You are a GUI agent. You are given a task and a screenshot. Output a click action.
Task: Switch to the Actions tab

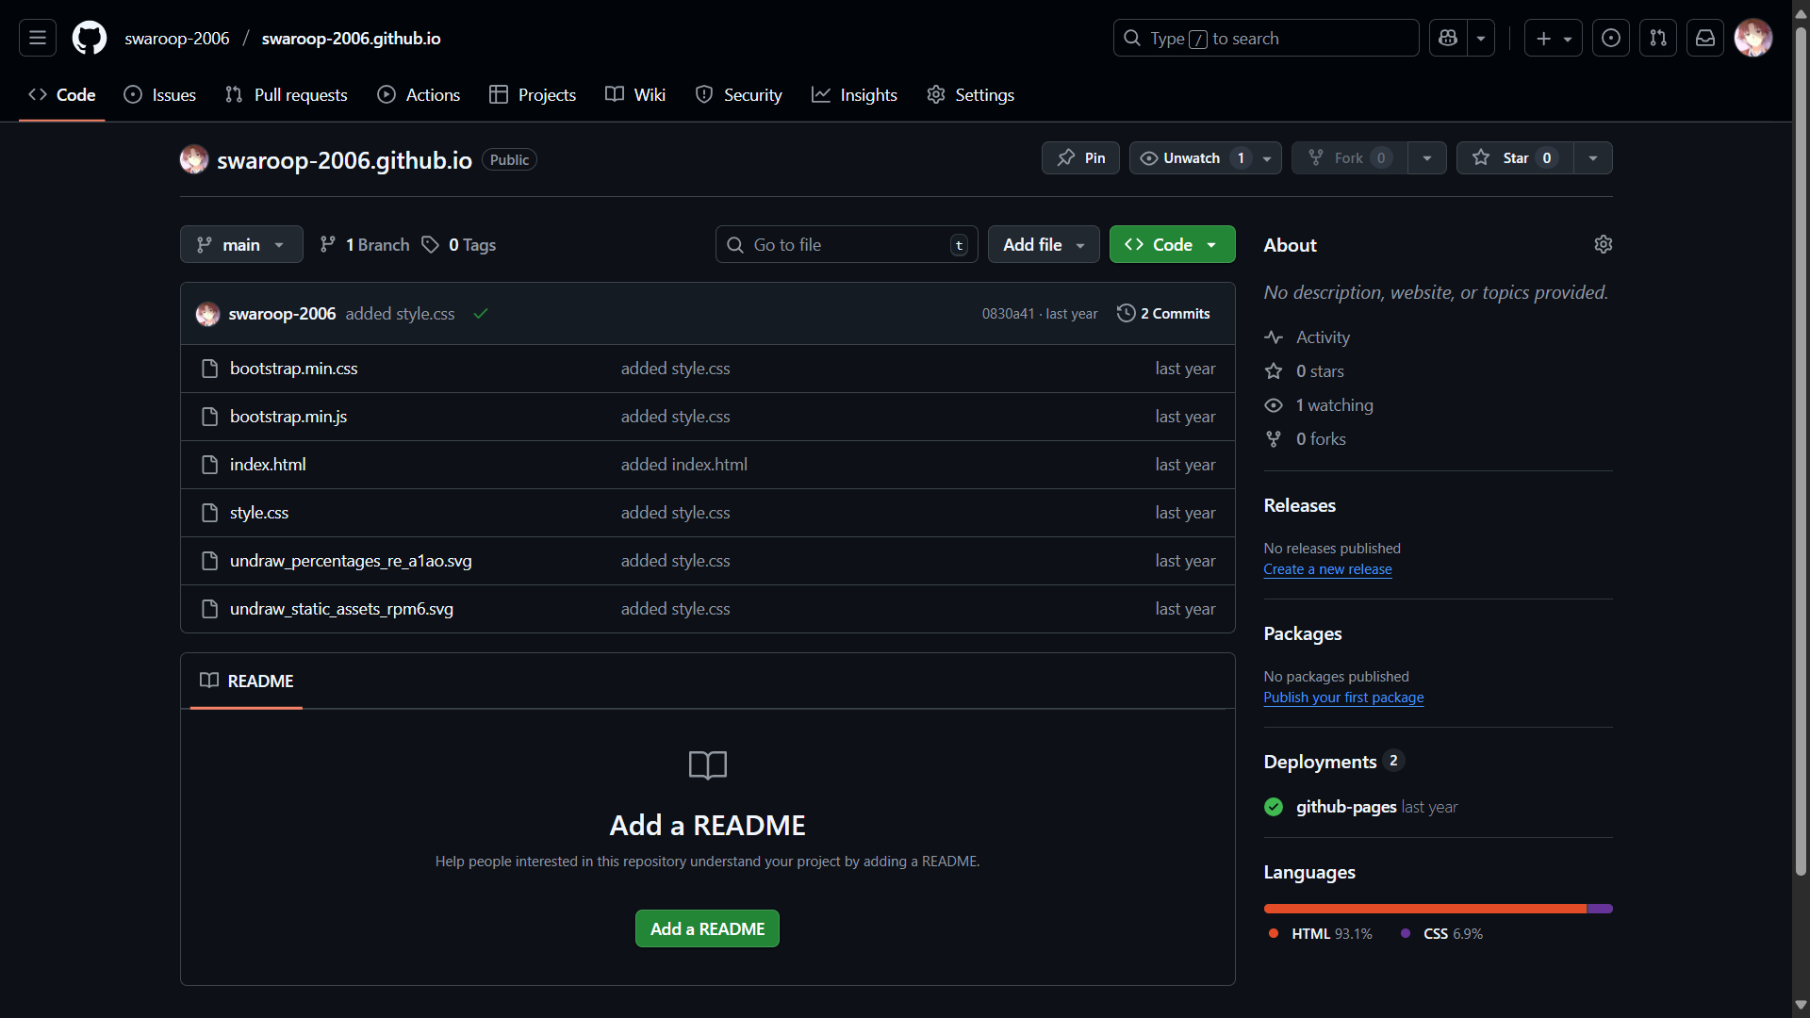click(419, 95)
